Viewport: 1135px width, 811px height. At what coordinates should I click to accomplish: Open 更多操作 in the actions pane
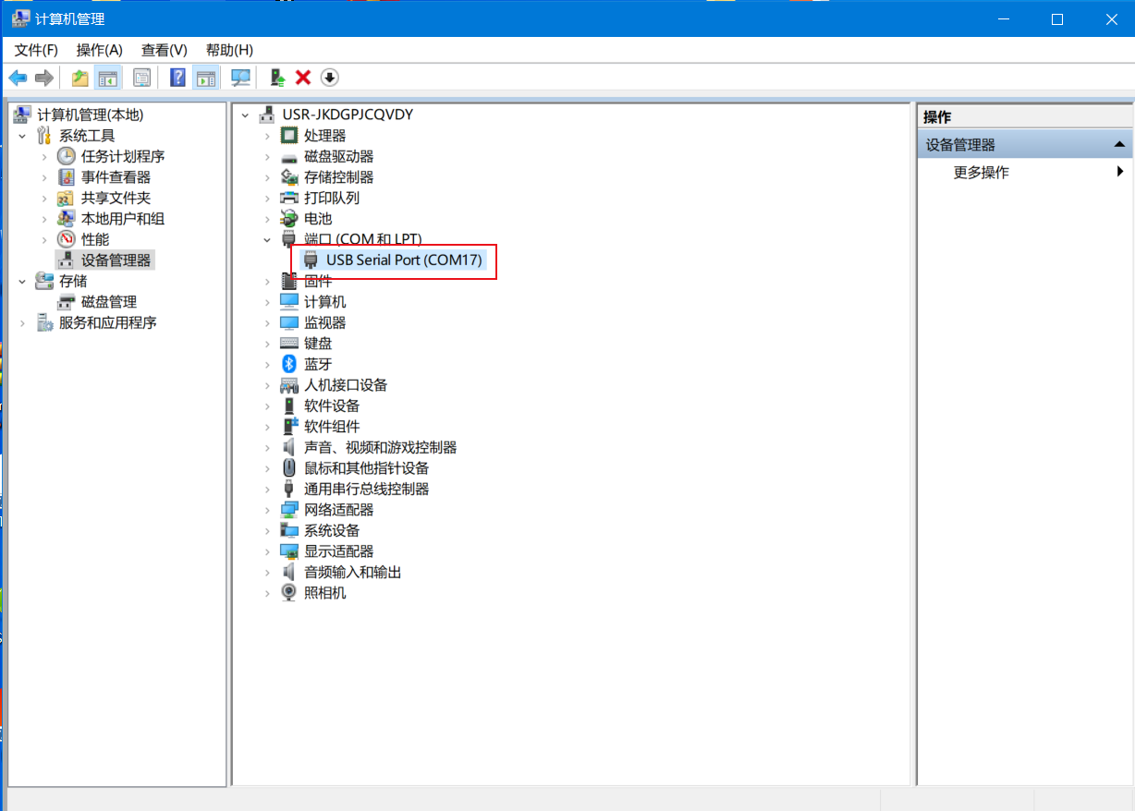981,173
